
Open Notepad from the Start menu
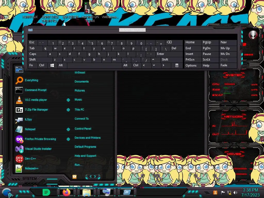(x=30, y=129)
